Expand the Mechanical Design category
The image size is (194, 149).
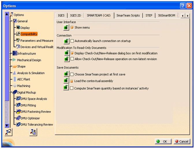pyautogui.click(x=11, y=60)
